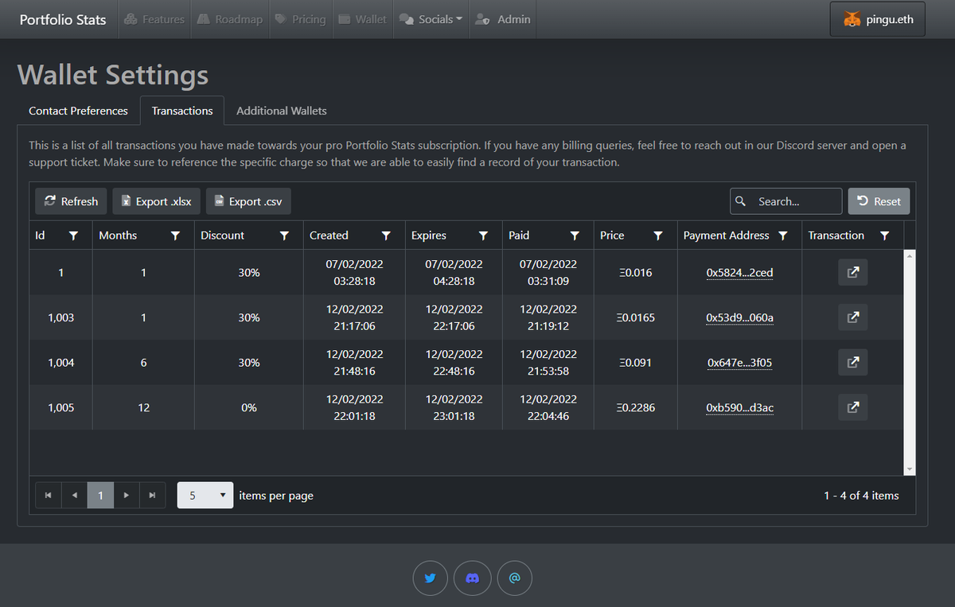
Task: Click the grid scrollbar down arrow
Action: (910, 470)
